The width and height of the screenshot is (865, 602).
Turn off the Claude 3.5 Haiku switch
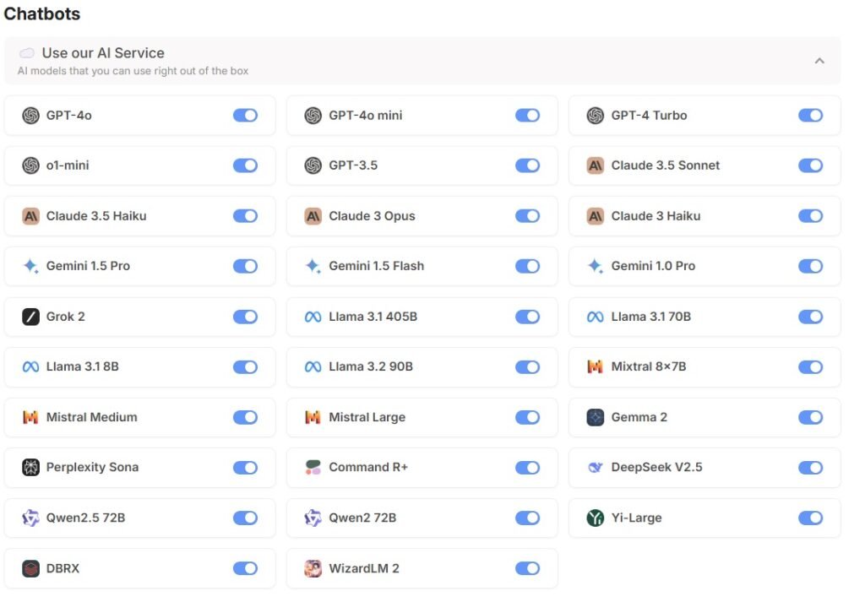tap(246, 216)
